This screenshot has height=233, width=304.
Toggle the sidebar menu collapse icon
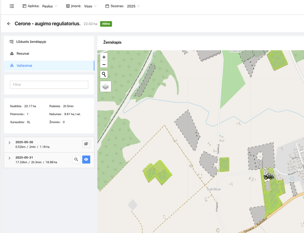[x=12, y=6]
